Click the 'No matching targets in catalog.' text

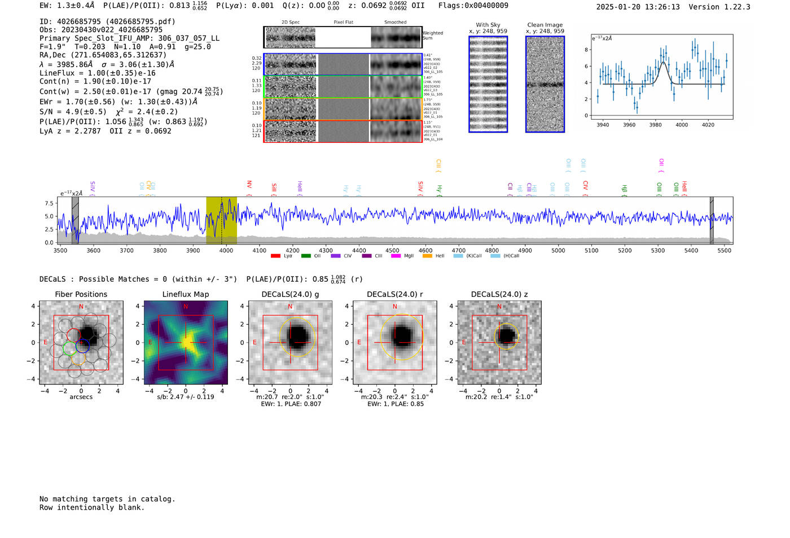(107, 499)
